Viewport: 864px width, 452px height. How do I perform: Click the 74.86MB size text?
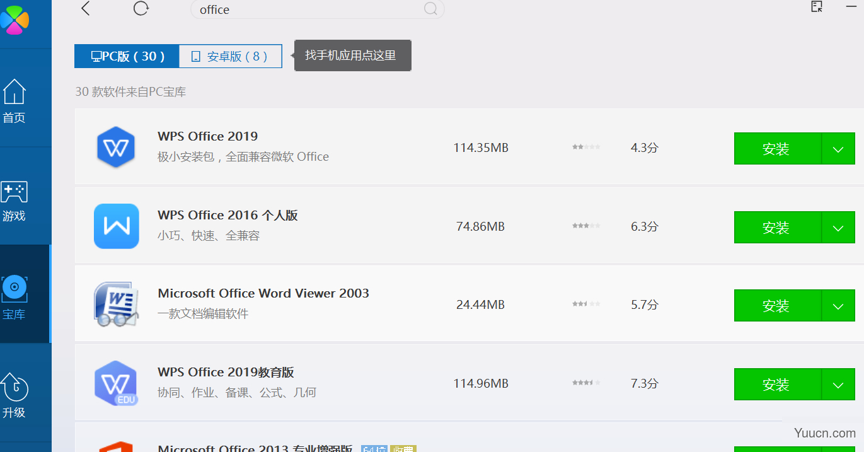481,226
